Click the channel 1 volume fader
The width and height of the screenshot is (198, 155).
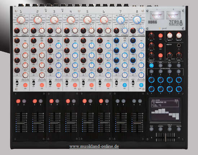tap(21, 123)
